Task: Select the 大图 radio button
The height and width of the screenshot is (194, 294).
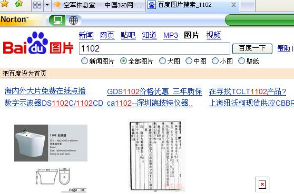Action: pyautogui.click(x=162, y=61)
